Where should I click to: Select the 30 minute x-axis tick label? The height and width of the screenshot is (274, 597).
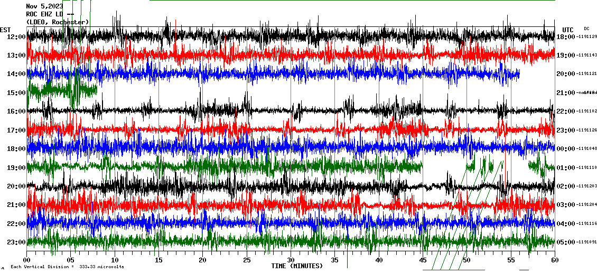291,260
